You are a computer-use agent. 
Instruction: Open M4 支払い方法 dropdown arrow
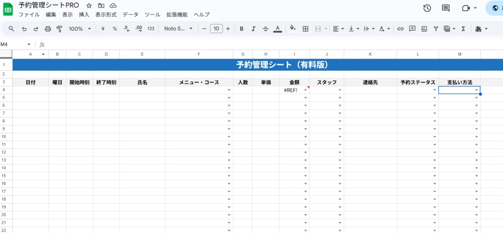[x=476, y=90]
